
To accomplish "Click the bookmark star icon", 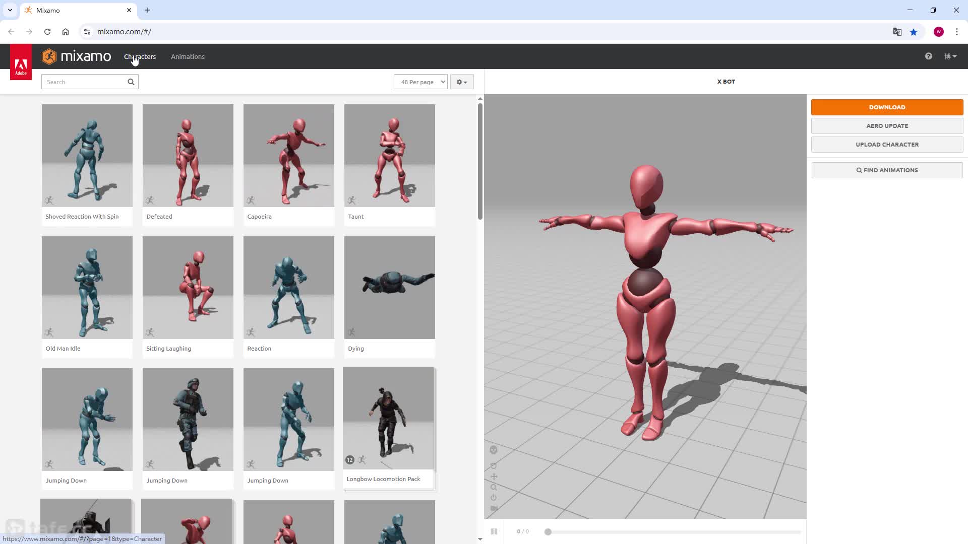I will 914,32.
